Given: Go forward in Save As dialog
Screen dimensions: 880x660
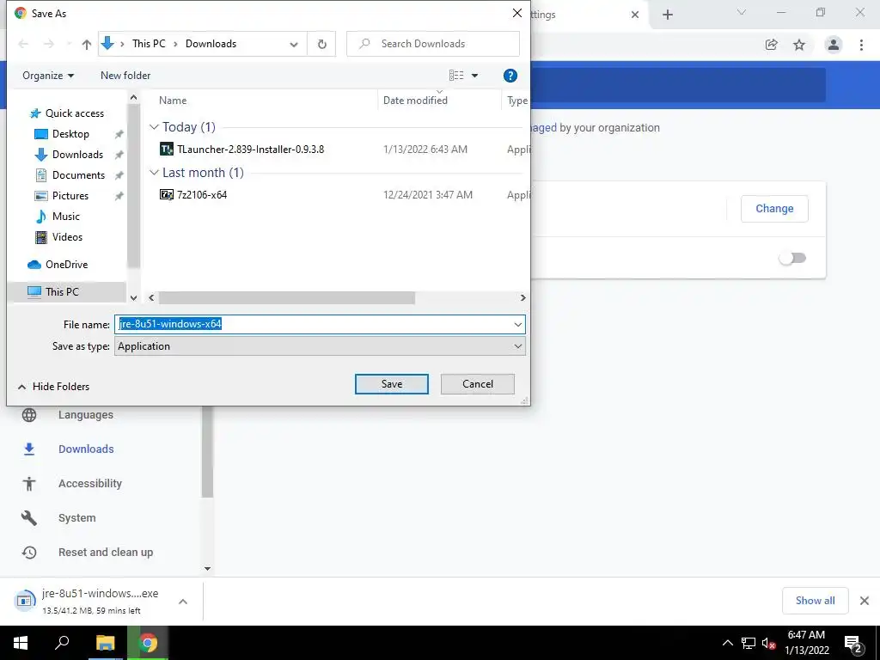Looking at the screenshot, I should click(49, 44).
